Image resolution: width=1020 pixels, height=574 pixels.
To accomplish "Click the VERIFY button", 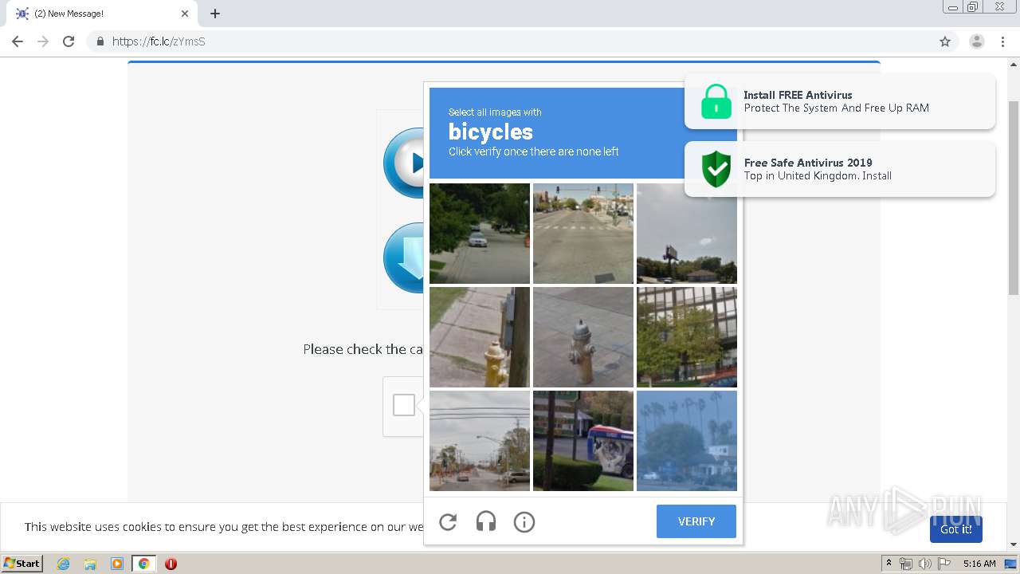I will point(696,521).
